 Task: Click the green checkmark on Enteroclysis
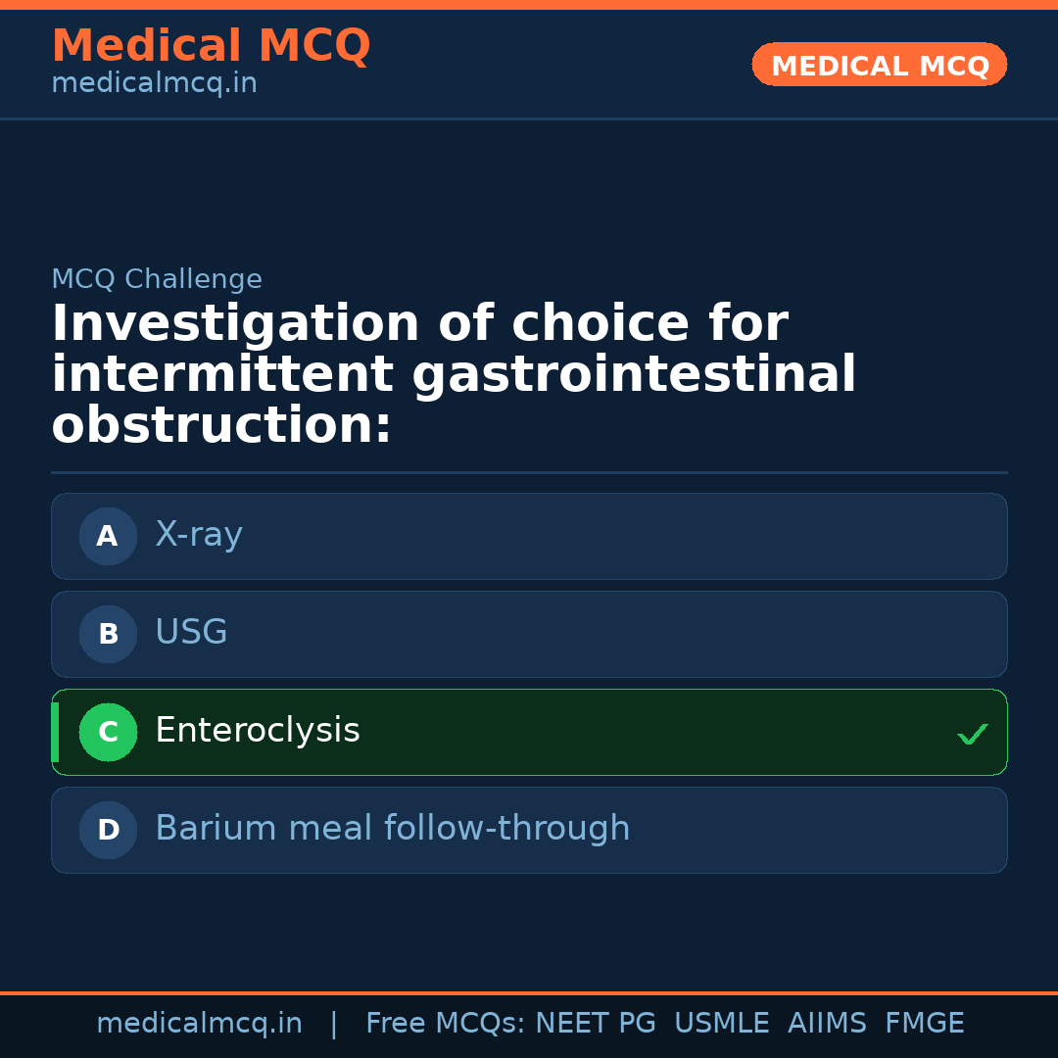pyautogui.click(x=972, y=734)
